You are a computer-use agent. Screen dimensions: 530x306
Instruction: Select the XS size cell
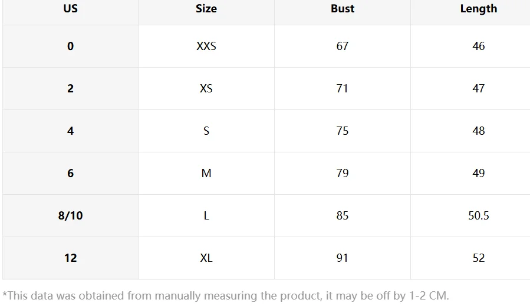pyautogui.click(x=206, y=88)
